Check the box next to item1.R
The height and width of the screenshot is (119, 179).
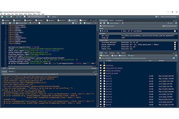pyautogui.click(x=101, y=76)
